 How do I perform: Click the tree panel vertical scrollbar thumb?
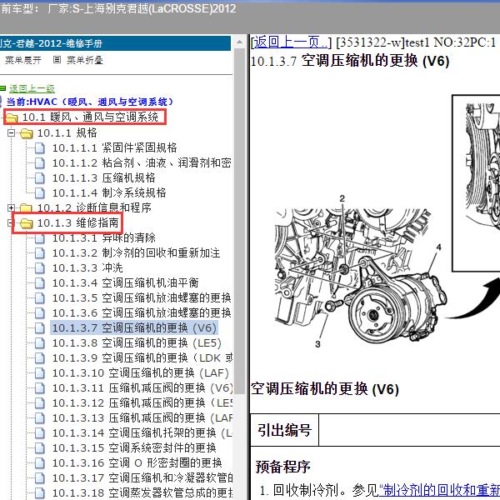(239, 221)
